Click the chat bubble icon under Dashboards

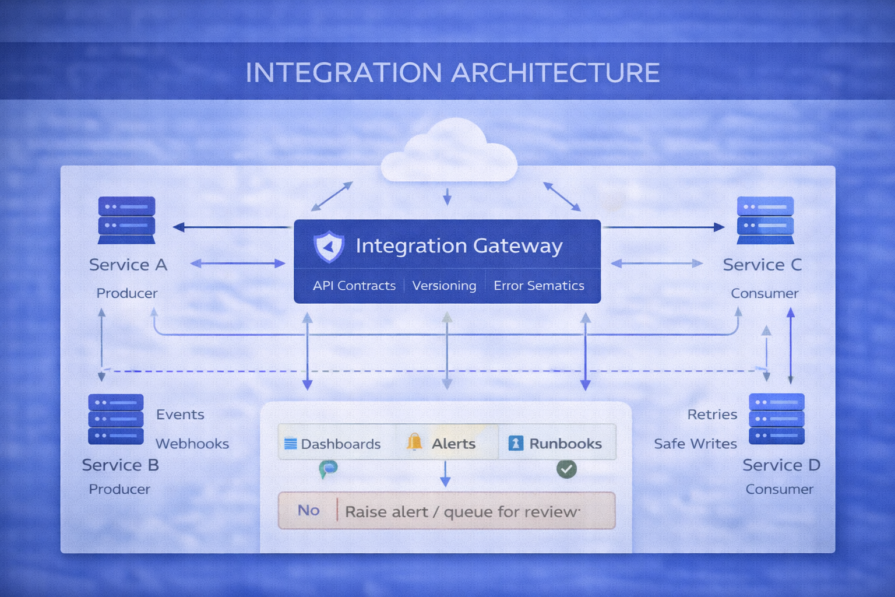pyautogui.click(x=329, y=468)
